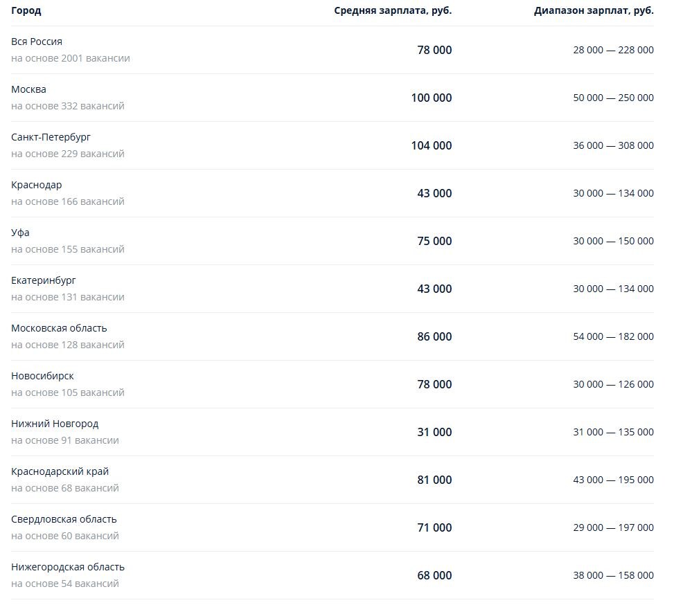Select the Москва city name

29,89
